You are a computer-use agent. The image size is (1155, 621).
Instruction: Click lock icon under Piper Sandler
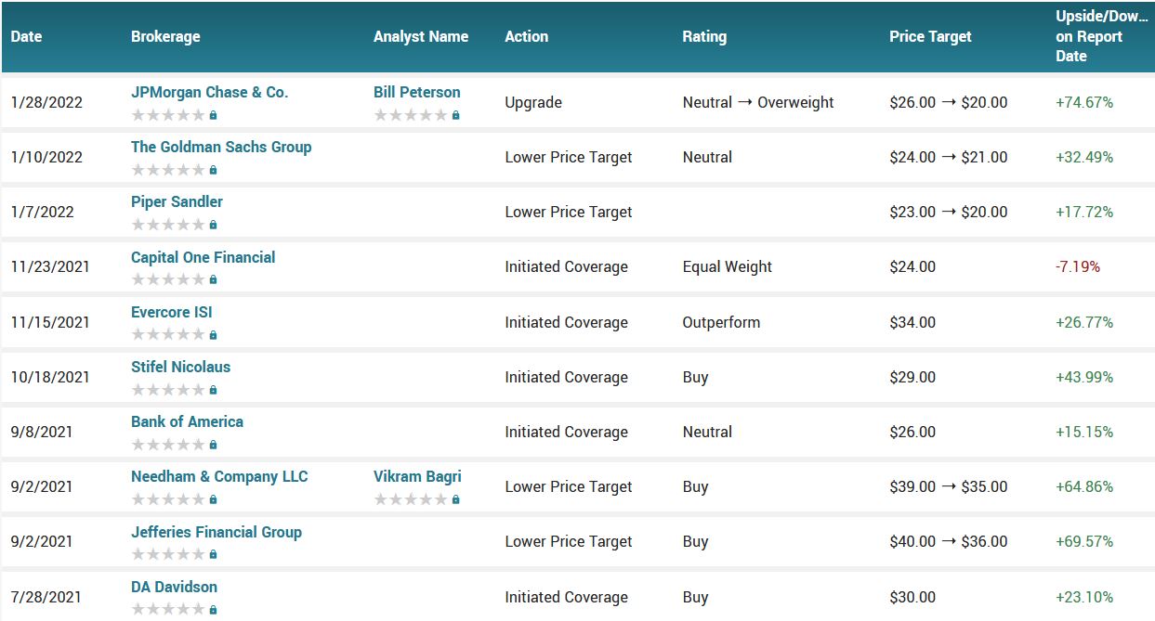tap(213, 225)
